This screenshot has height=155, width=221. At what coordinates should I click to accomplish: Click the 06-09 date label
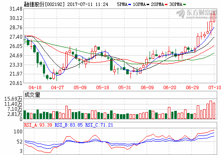pyautogui.click(x=147, y=87)
